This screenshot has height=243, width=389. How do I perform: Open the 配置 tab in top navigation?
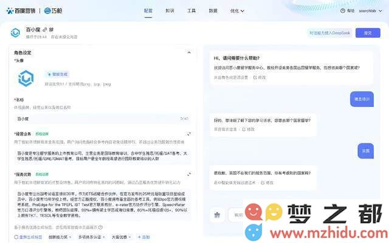point(148,11)
